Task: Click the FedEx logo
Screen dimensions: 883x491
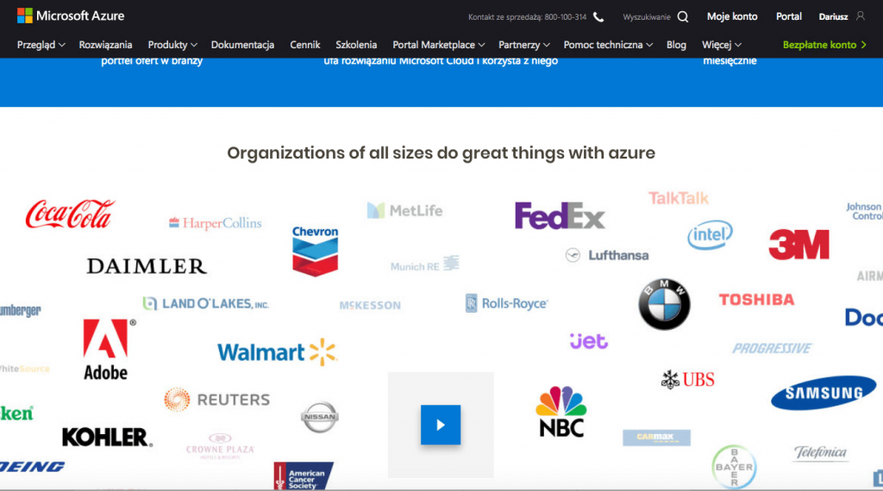Action: 560,215
